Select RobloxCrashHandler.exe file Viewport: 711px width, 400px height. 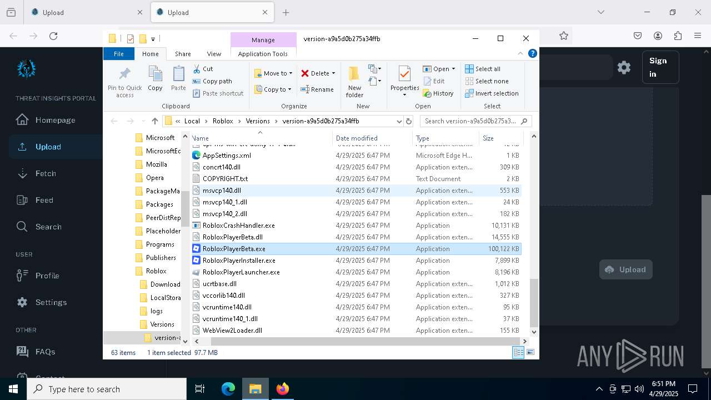(x=355, y=226)
